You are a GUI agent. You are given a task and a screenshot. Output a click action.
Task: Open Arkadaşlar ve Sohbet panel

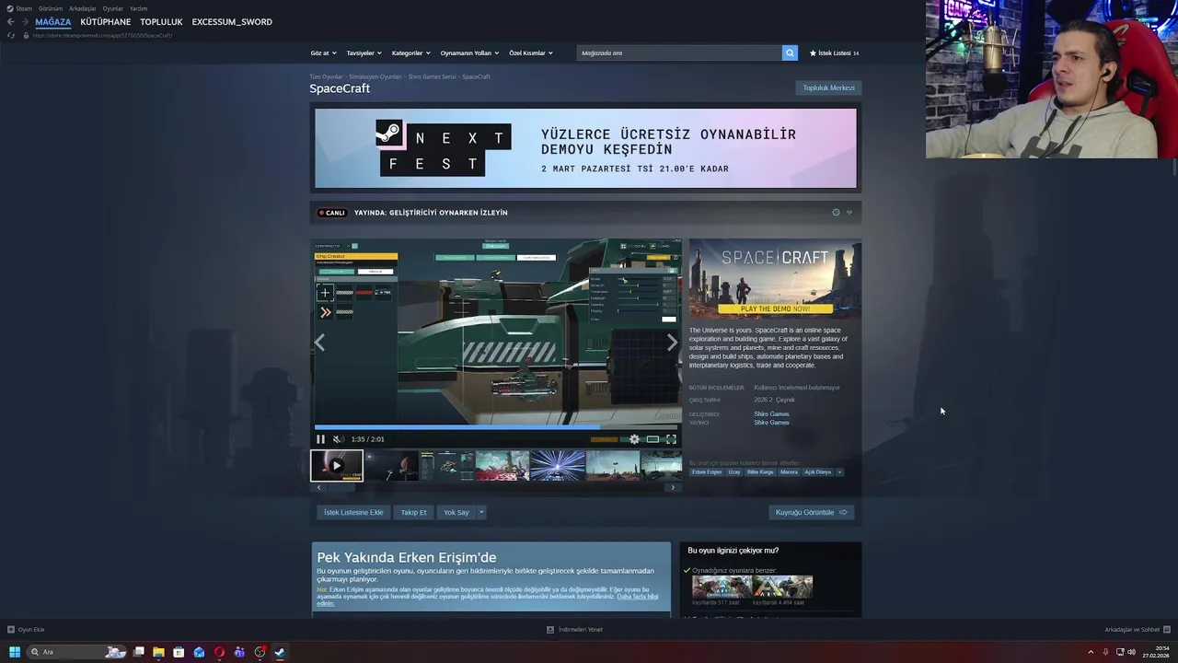pos(1137,630)
